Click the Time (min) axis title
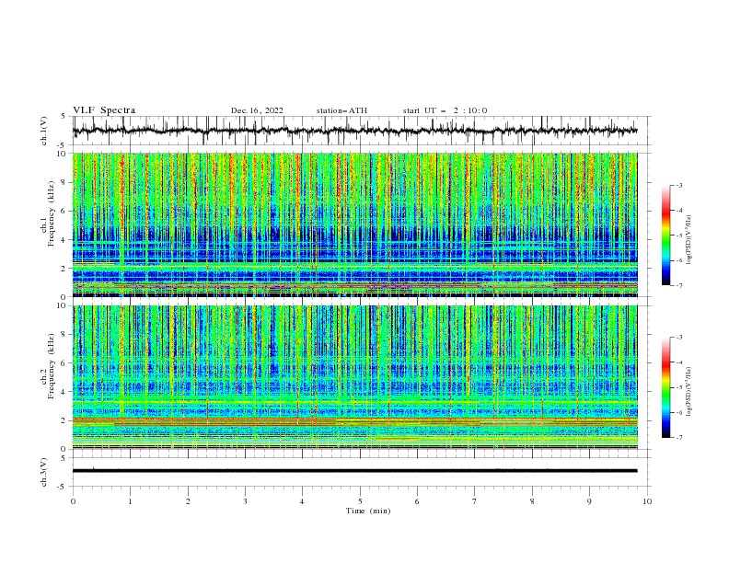729x563 pixels. 368,511
